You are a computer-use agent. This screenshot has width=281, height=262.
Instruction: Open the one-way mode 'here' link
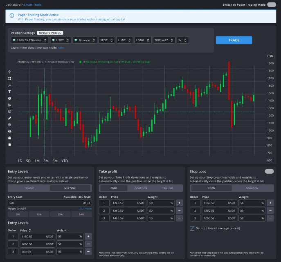pyautogui.click(x=61, y=48)
